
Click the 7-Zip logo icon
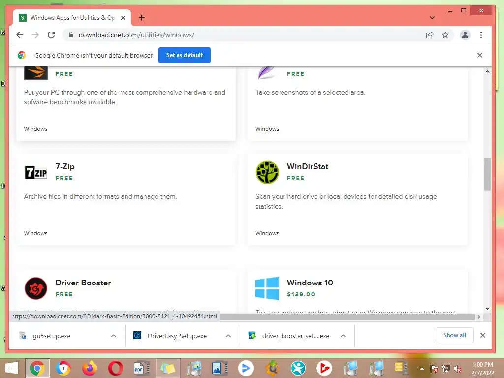35,172
